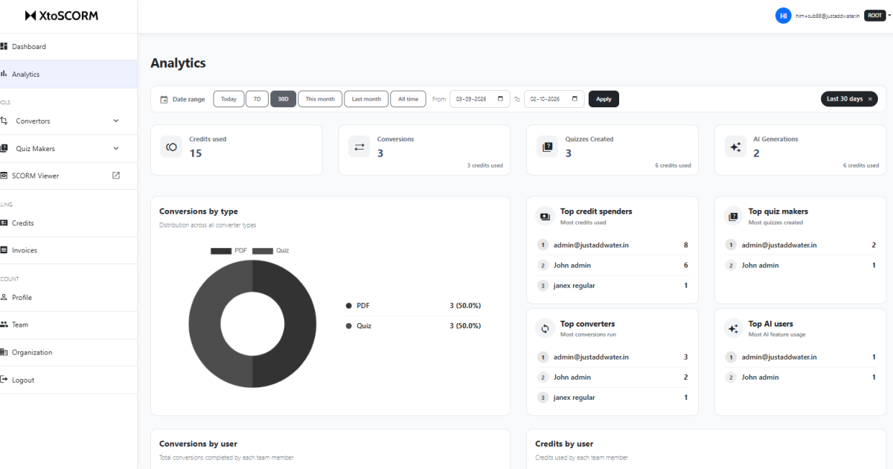893x469 pixels.
Task: Click the Credits by user heading
Action: (564, 444)
